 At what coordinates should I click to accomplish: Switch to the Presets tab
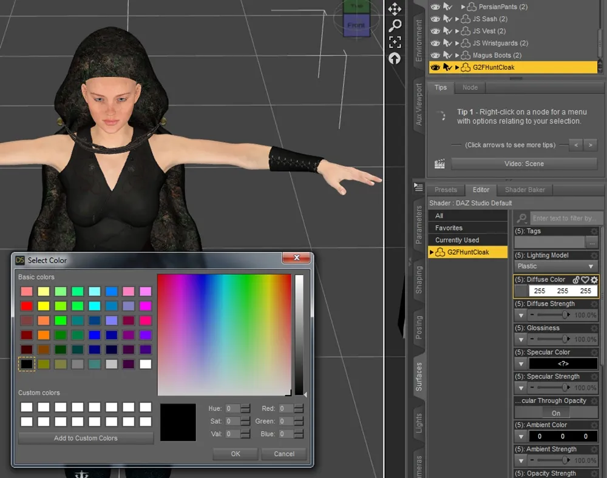pyautogui.click(x=446, y=190)
